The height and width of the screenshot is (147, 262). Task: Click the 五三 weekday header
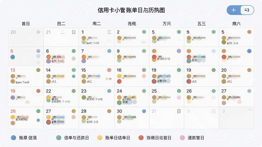[x=202, y=24]
